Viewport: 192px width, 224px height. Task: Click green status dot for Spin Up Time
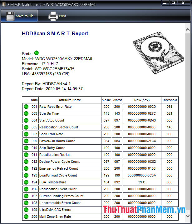(26, 114)
